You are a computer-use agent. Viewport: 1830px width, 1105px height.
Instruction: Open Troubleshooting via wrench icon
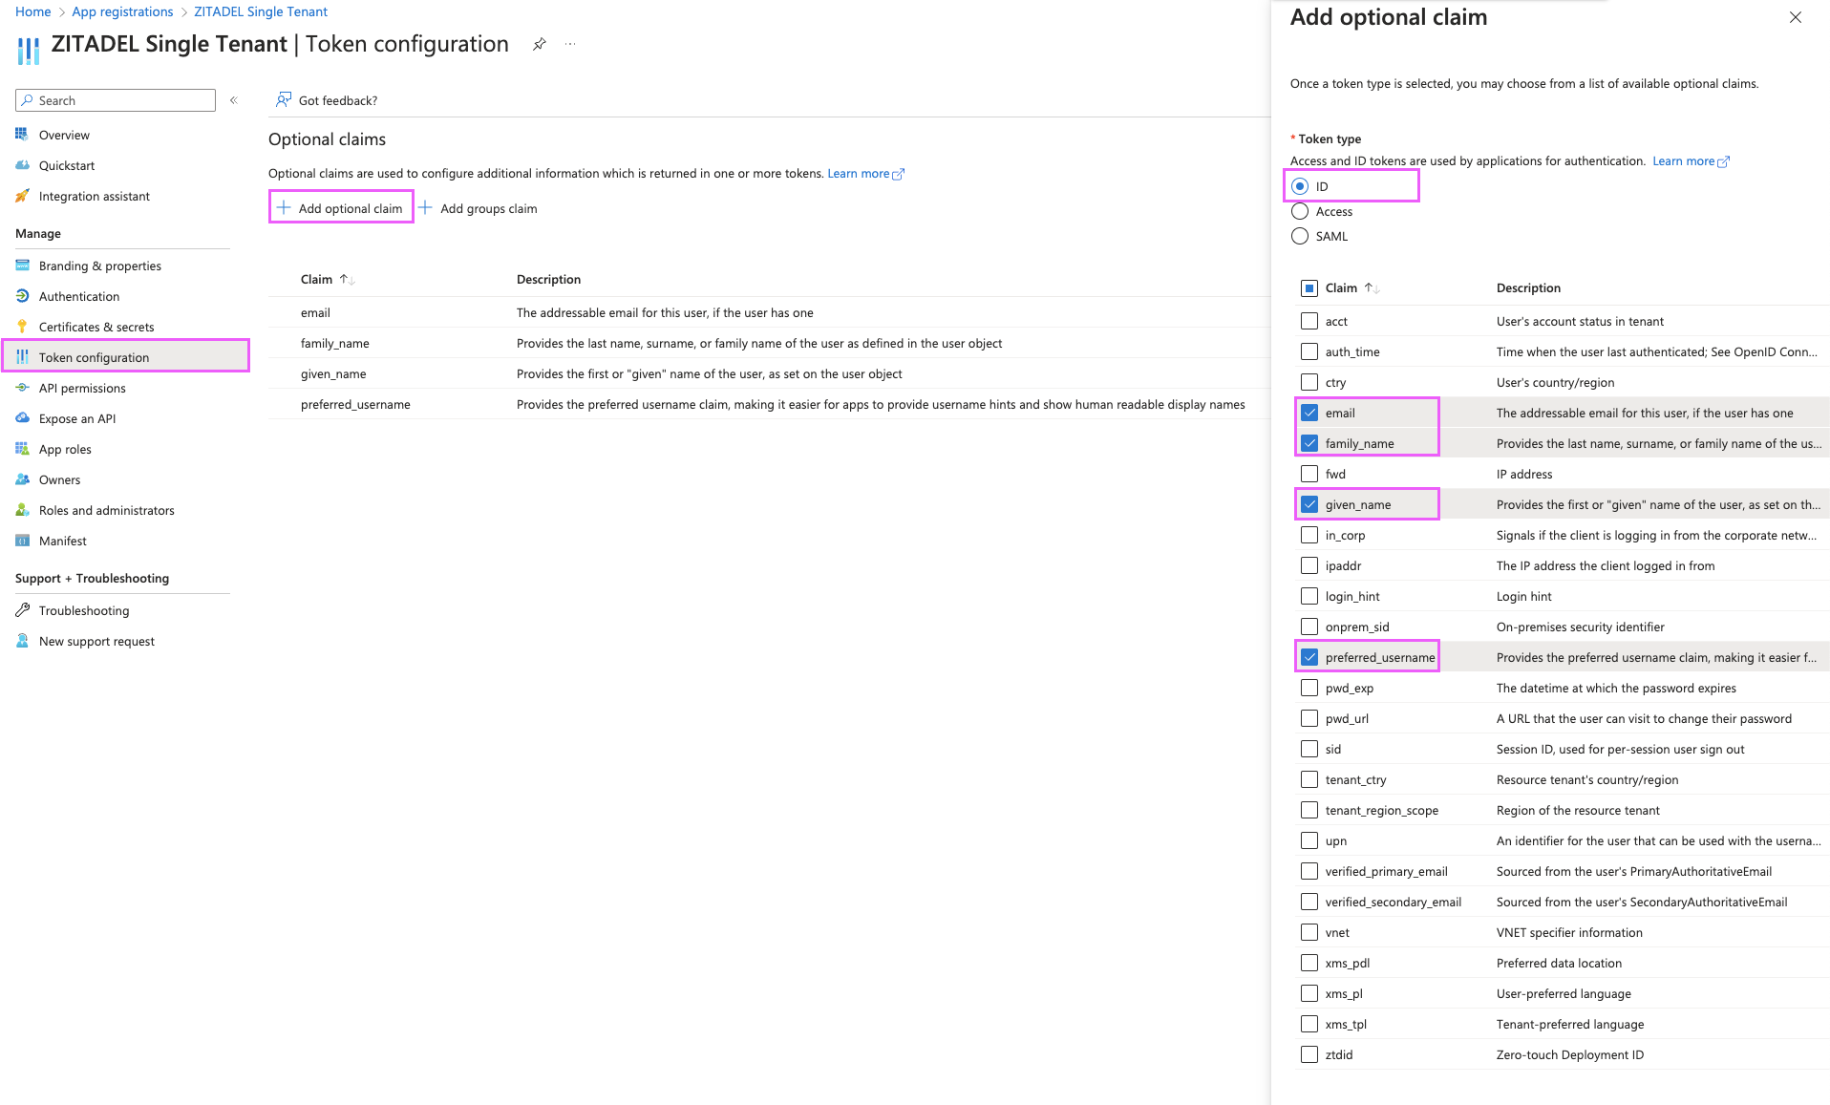[x=22, y=610]
